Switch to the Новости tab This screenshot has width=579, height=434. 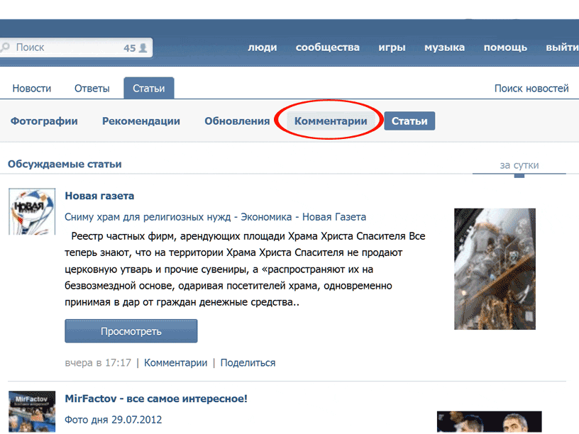pyautogui.click(x=32, y=89)
